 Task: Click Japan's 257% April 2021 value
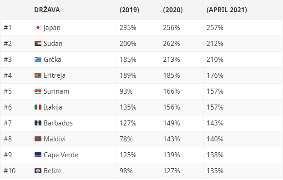pyautogui.click(x=215, y=28)
